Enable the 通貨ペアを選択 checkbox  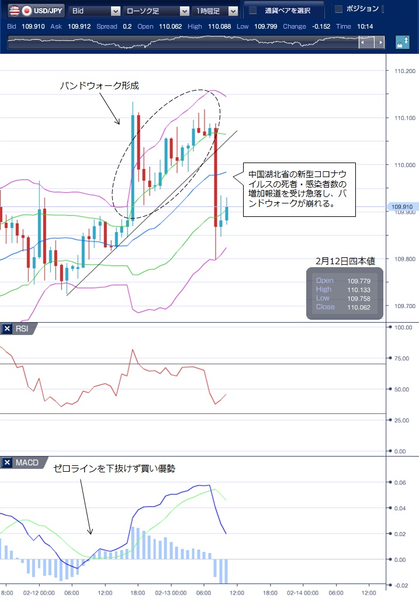pyautogui.click(x=253, y=11)
